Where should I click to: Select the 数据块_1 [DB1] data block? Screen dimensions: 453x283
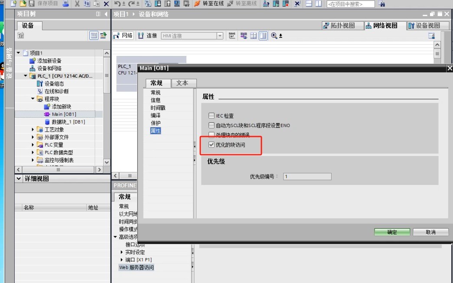pyautogui.click(x=68, y=122)
